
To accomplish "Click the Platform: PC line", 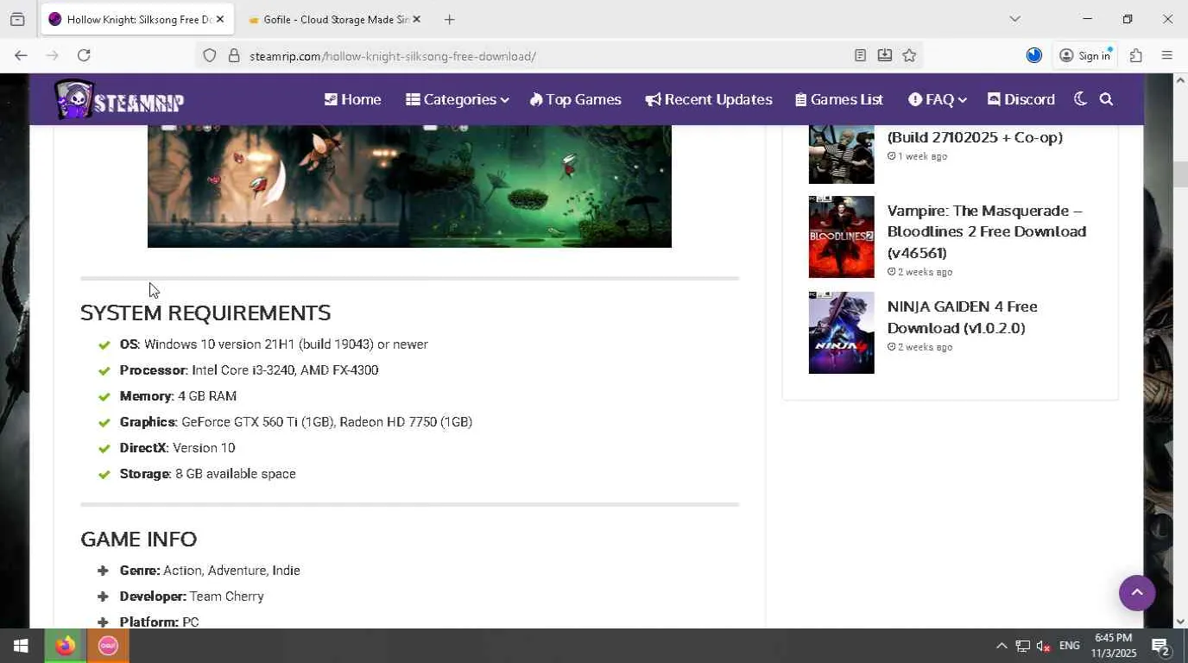I will click(x=160, y=622).
